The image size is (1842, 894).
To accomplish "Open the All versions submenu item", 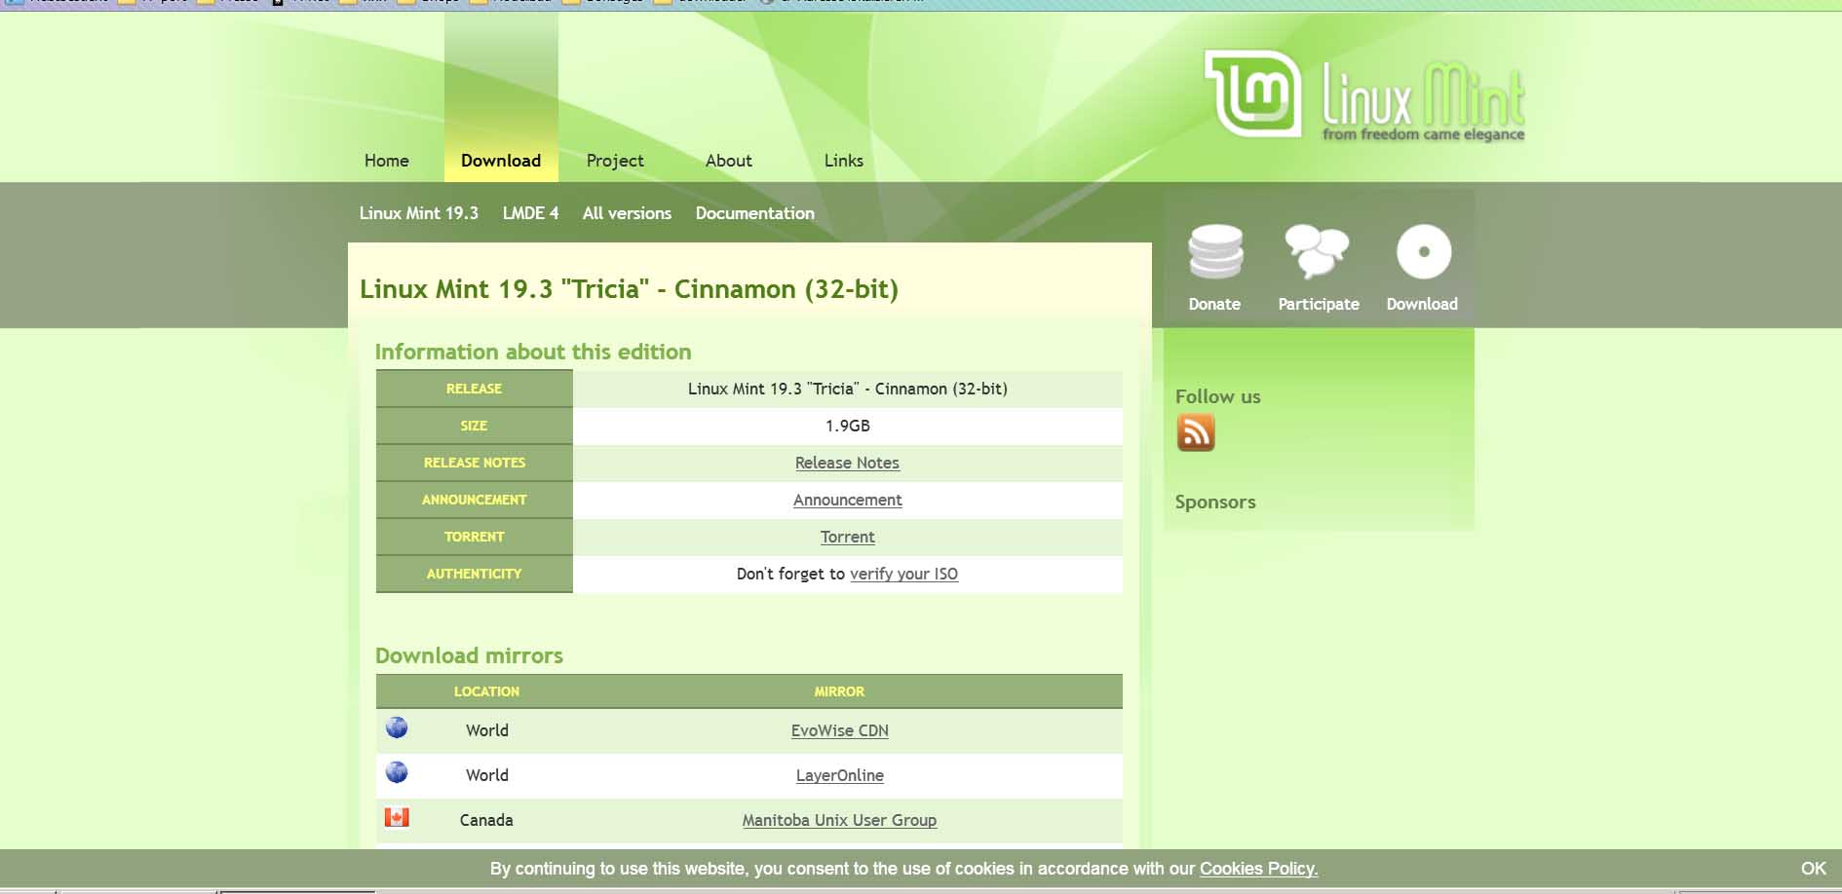I will [627, 213].
